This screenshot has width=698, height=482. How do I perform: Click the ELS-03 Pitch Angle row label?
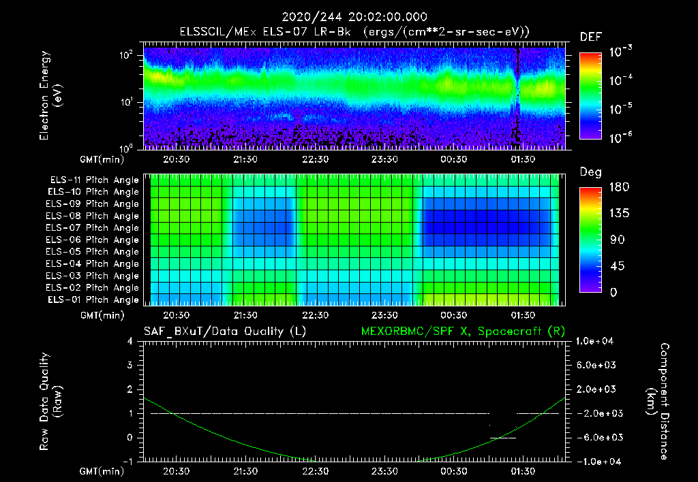point(92,276)
